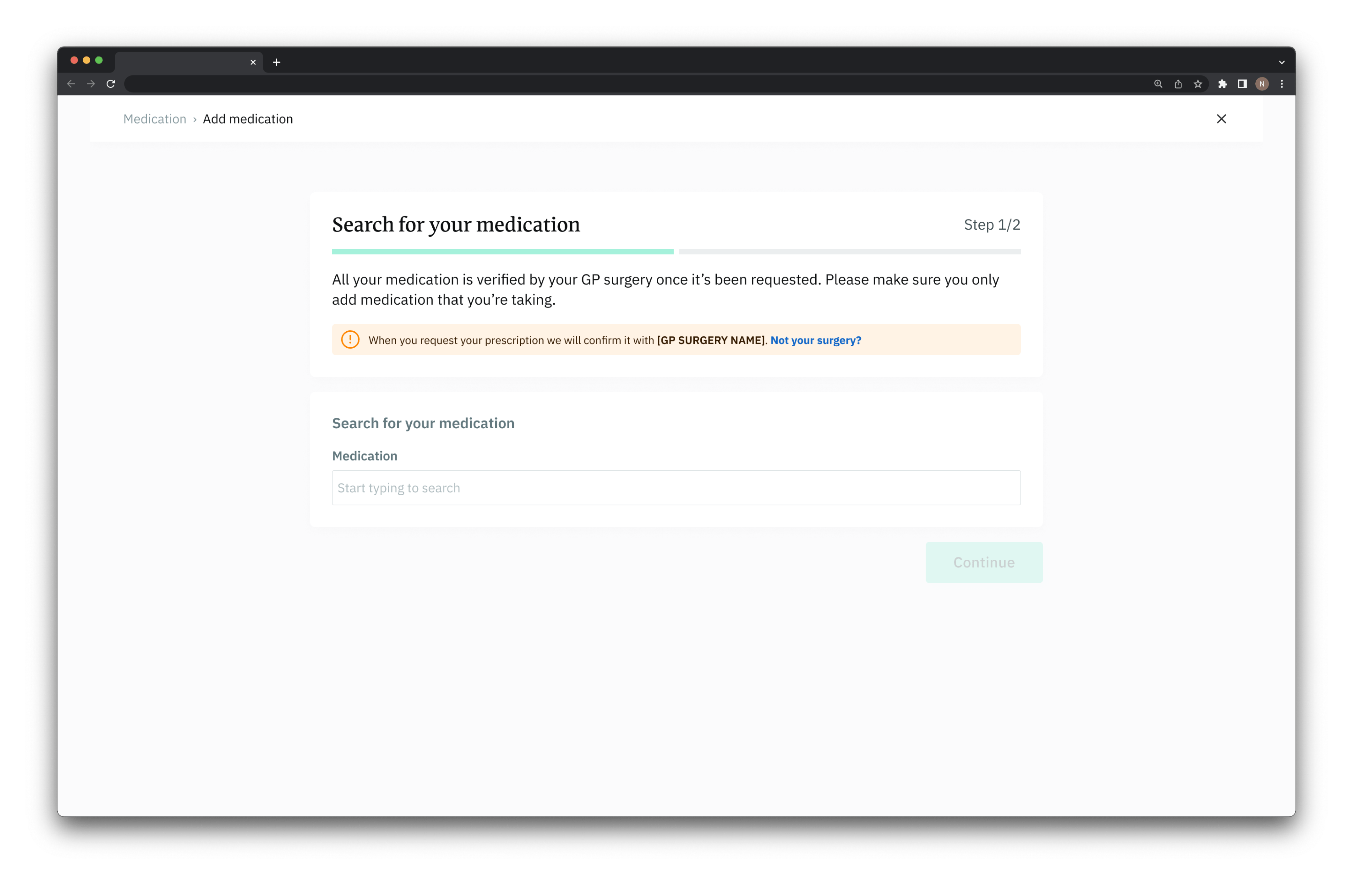Viewport: 1353px width, 885px height.
Task: Click the Continue button
Action: point(983,562)
